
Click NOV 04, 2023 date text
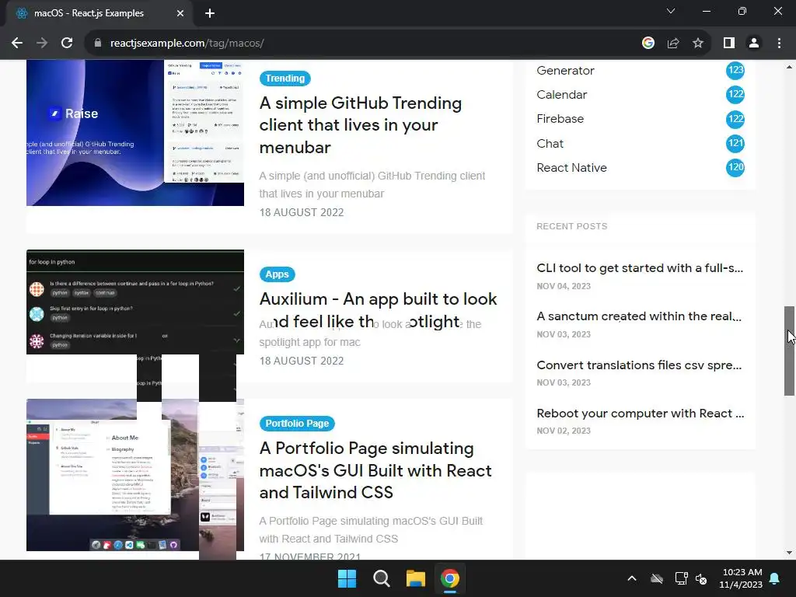[x=564, y=286]
